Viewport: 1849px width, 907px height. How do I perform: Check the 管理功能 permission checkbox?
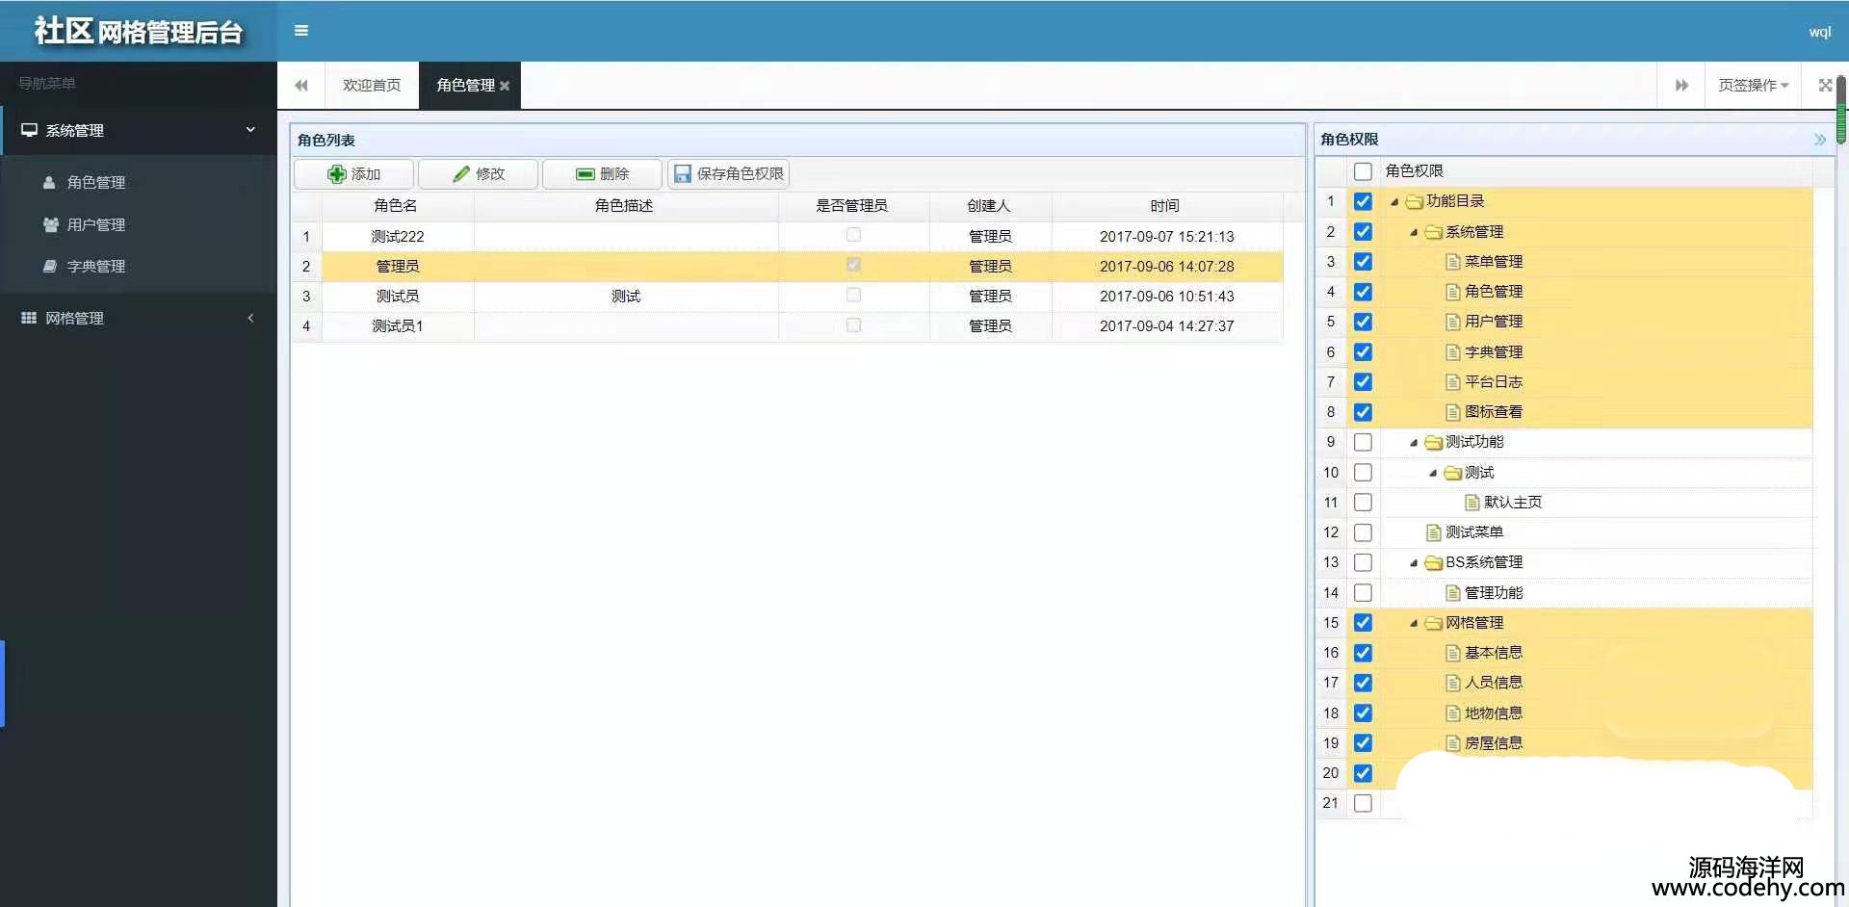pyautogui.click(x=1363, y=593)
